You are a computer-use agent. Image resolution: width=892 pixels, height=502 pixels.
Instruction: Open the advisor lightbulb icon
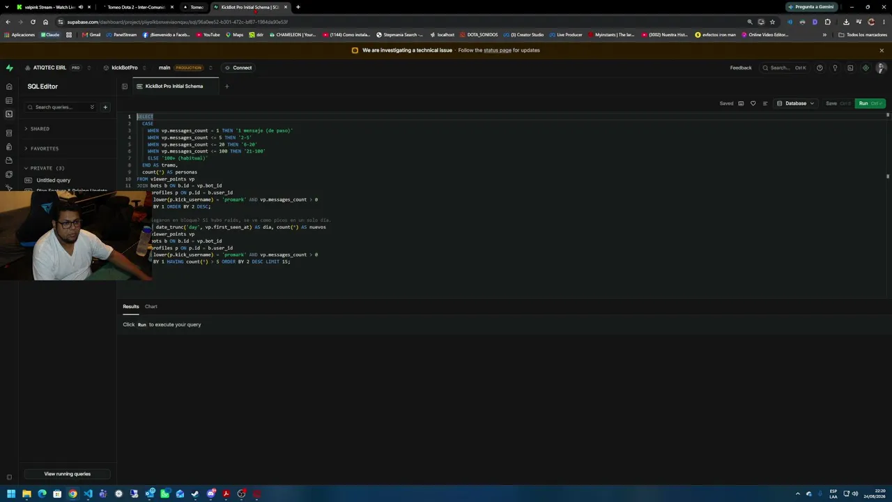(x=835, y=68)
